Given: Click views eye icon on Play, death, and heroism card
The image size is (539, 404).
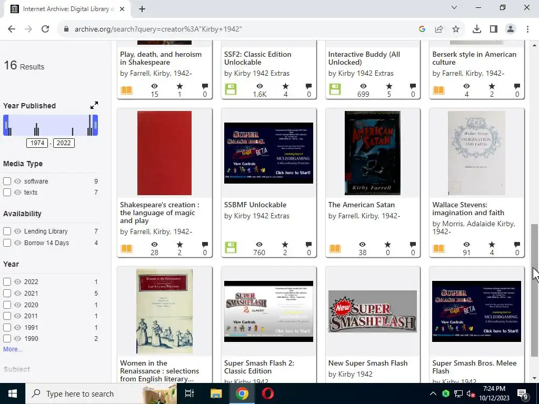Looking at the screenshot, I should [x=155, y=86].
